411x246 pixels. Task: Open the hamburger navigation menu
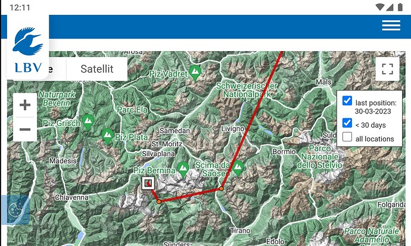tap(391, 26)
